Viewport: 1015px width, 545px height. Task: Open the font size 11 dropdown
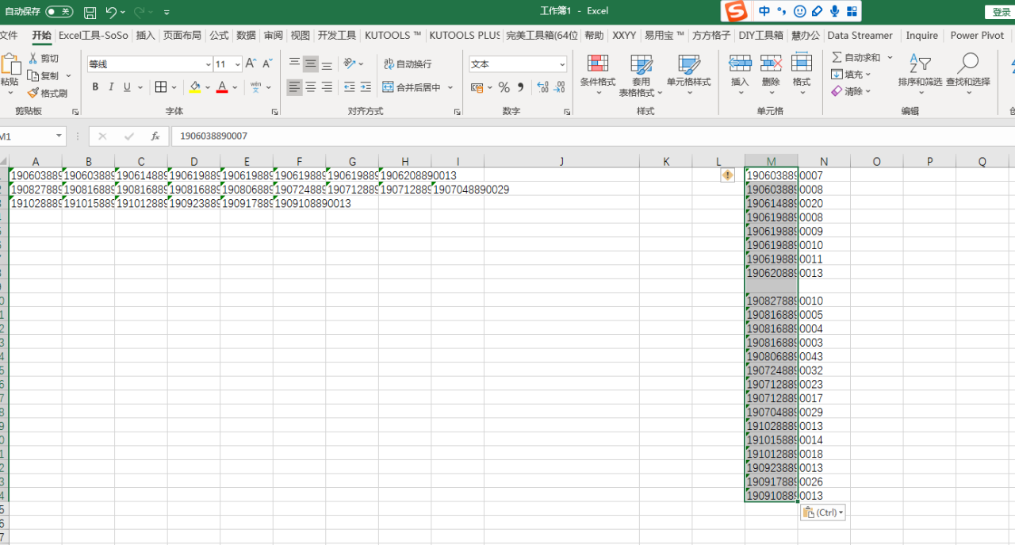point(238,64)
